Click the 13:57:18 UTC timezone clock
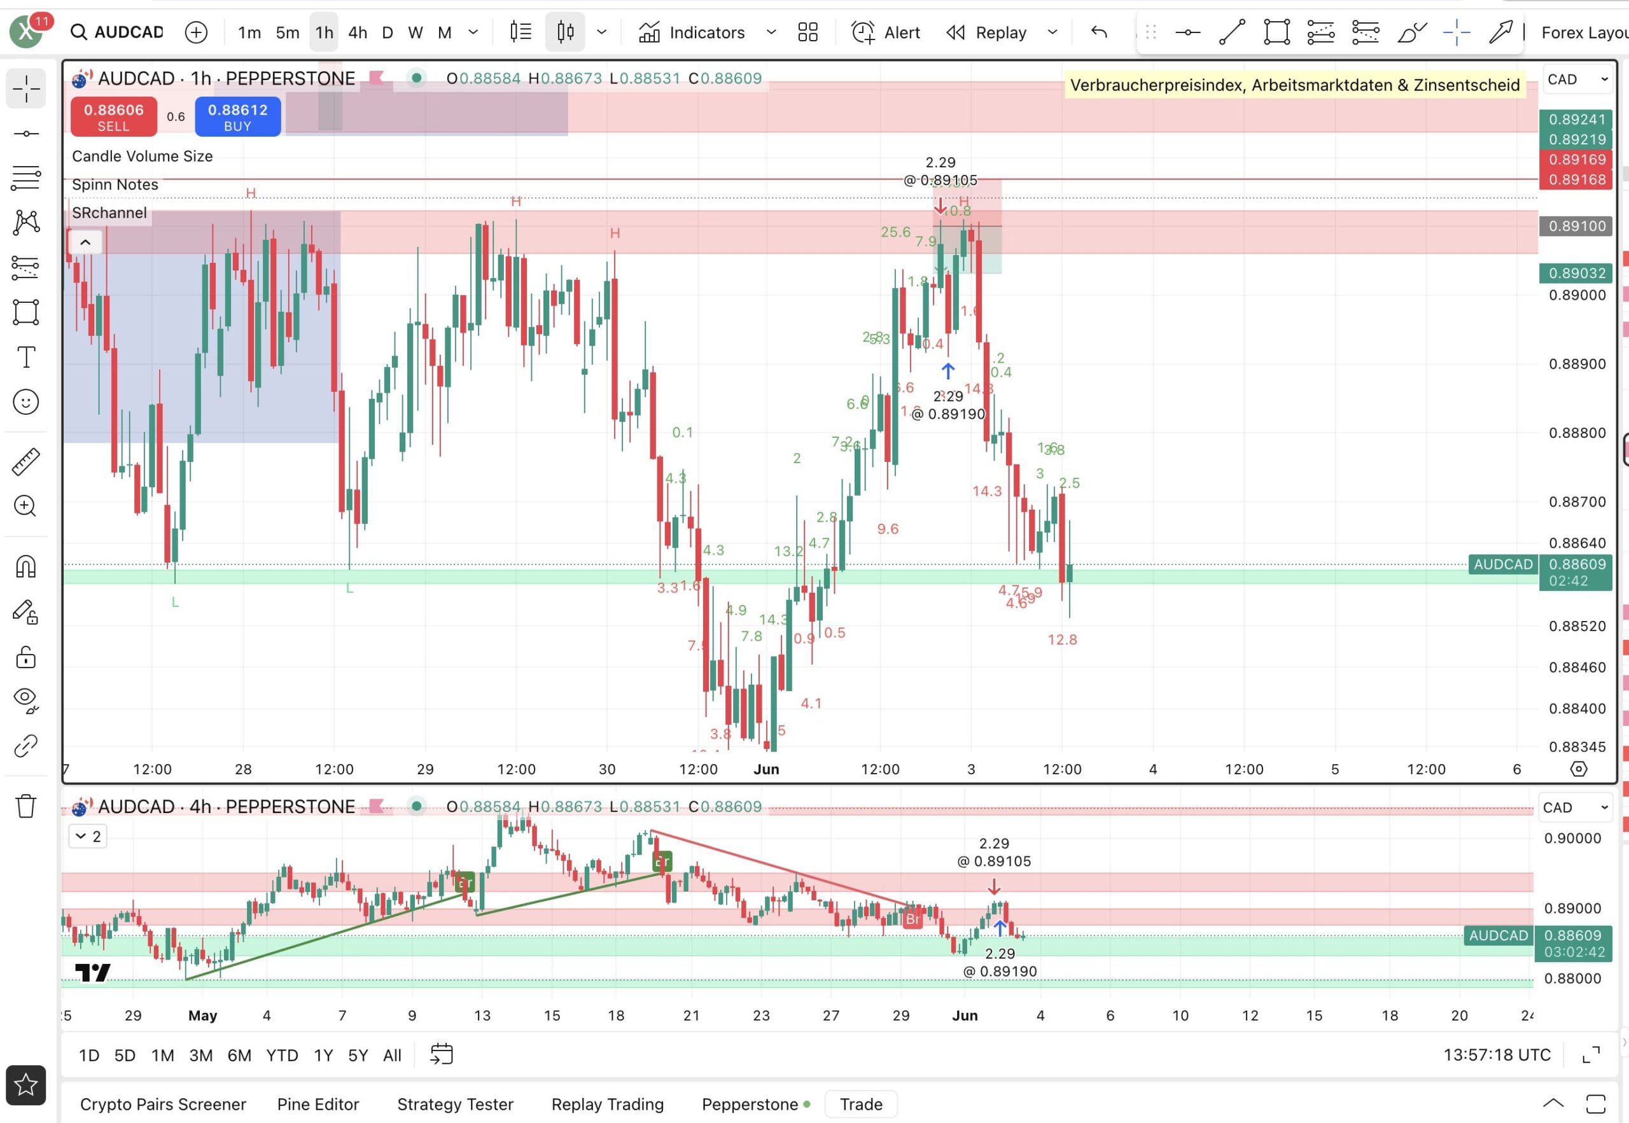Image resolution: width=1629 pixels, height=1123 pixels. click(x=1497, y=1055)
